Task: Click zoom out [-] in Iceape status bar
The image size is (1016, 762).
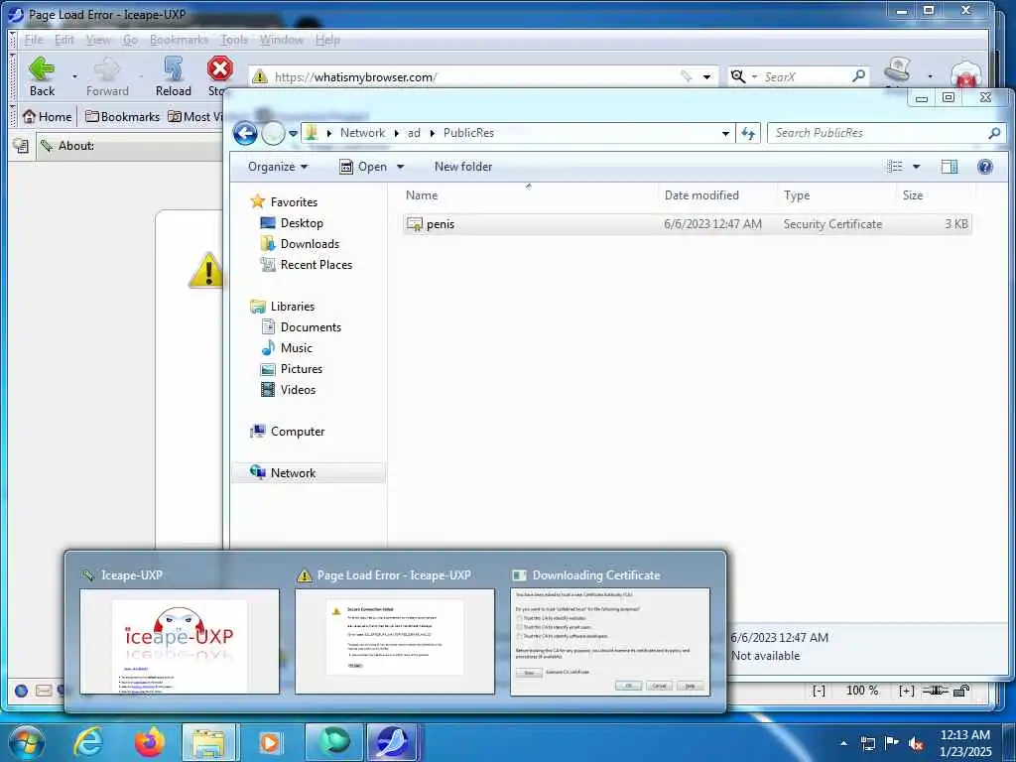Action: click(x=819, y=691)
